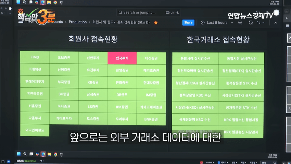Open the Last 6 hours time range picker
The image size is (291, 164).
point(217,23)
